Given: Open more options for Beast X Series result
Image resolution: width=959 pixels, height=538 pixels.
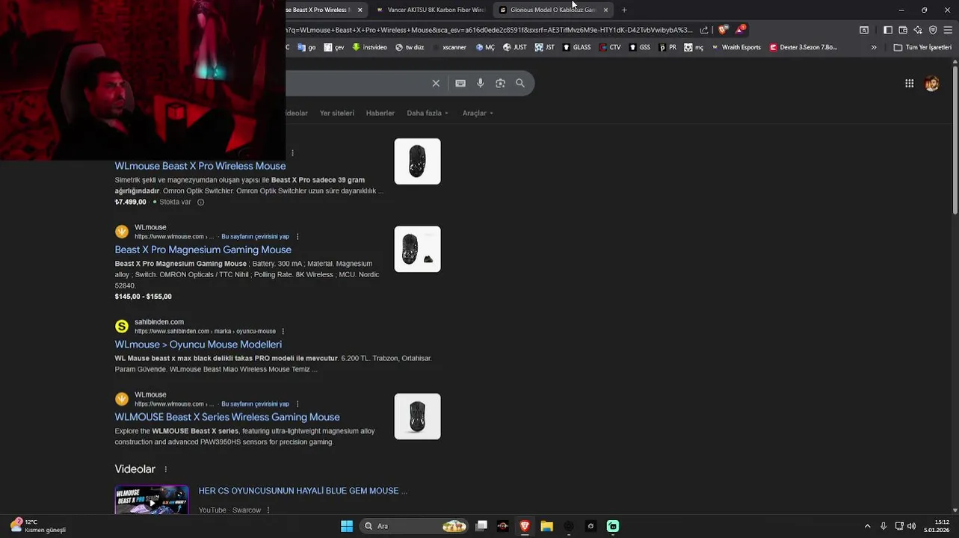Looking at the screenshot, I should [297, 404].
